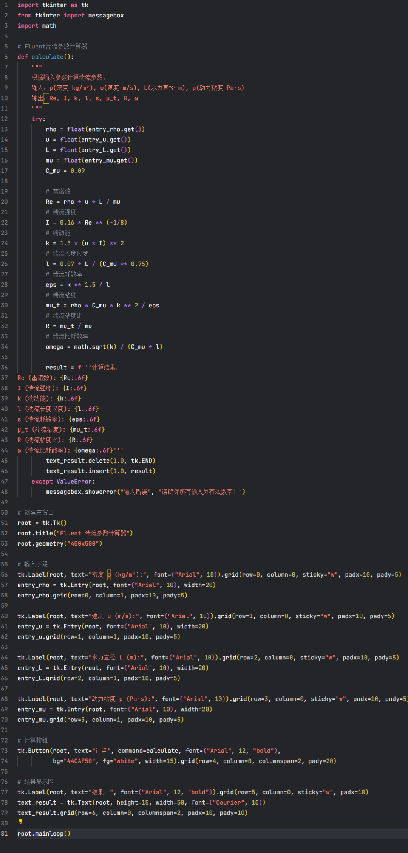Viewport: 408px width, 853px height.
Task: Click the 'I (湍流强度): {I:.6f}' line
Action: (x=52, y=388)
